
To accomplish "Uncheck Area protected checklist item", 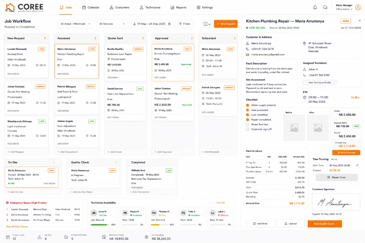I will coord(248,110).
